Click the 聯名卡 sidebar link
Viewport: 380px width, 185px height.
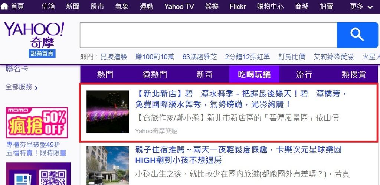(17, 69)
